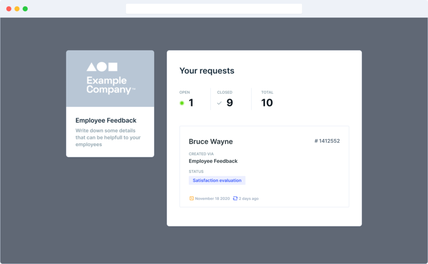Click the Your requests heading

click(x=206, y=70)
